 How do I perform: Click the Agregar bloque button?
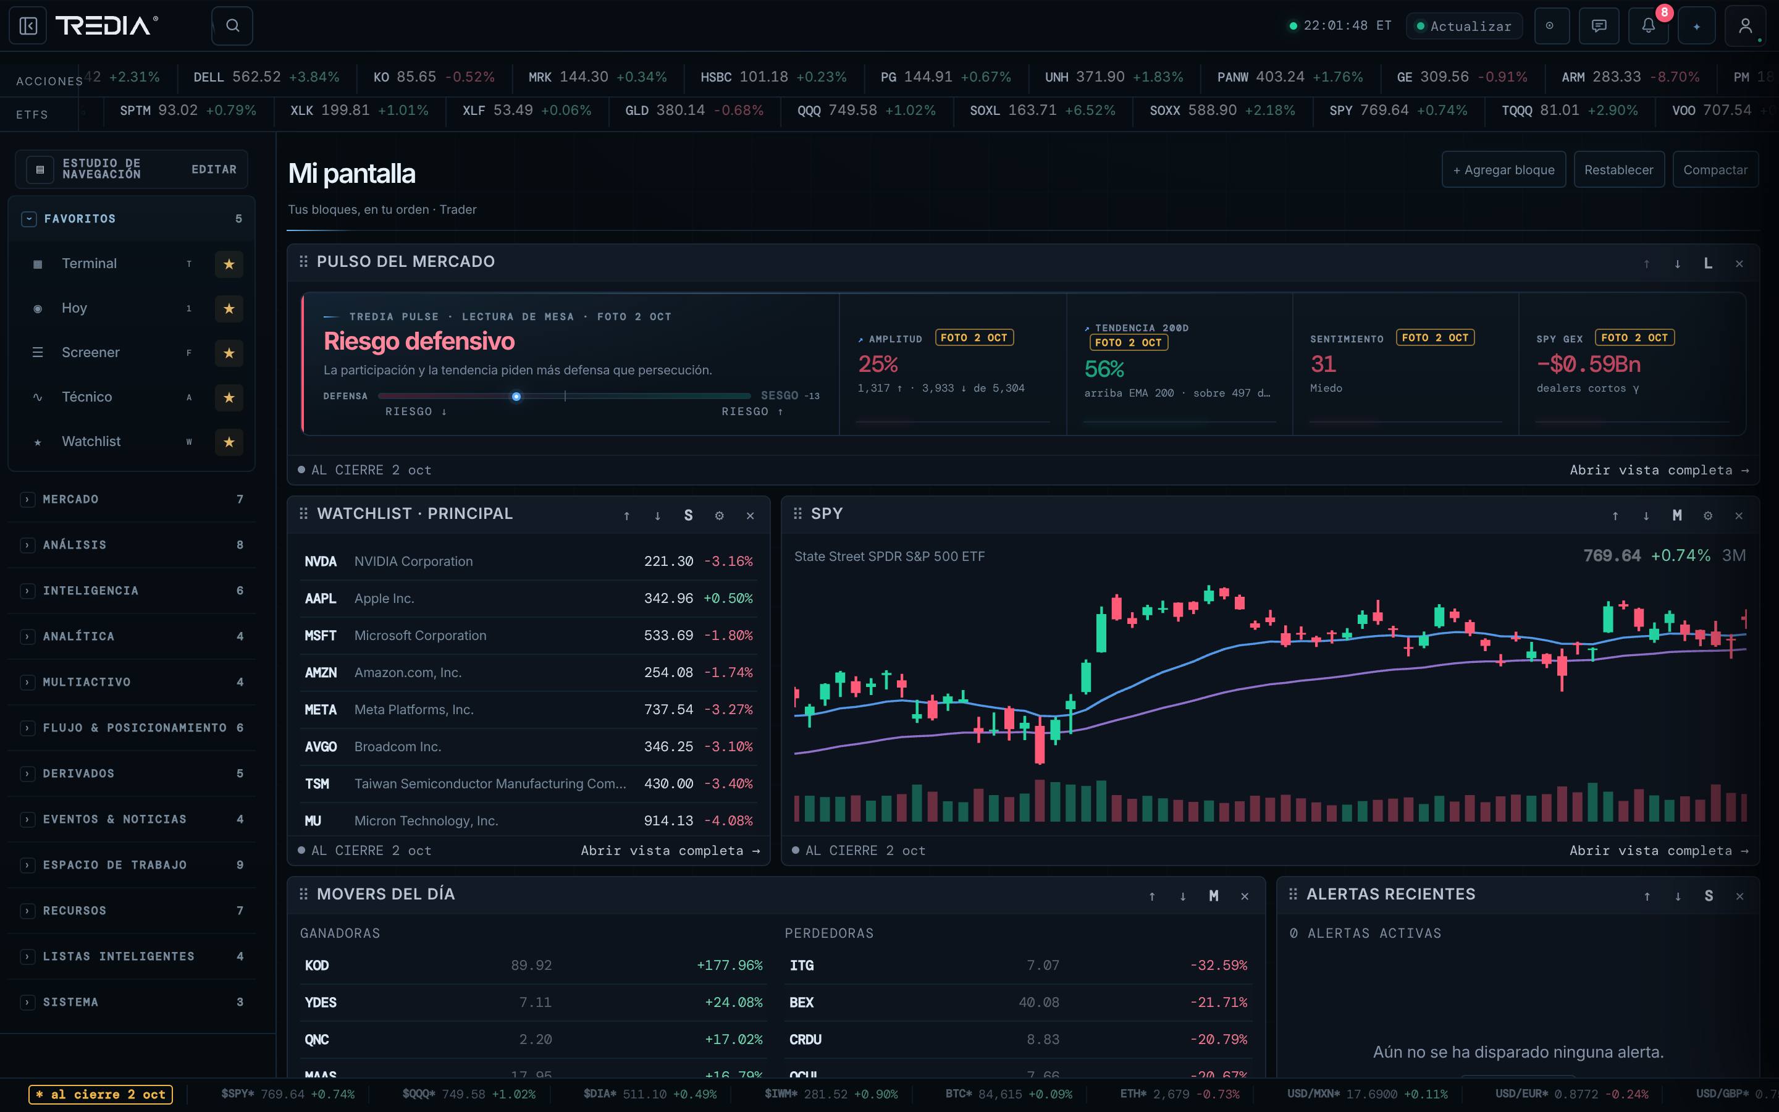(1504, 170)
